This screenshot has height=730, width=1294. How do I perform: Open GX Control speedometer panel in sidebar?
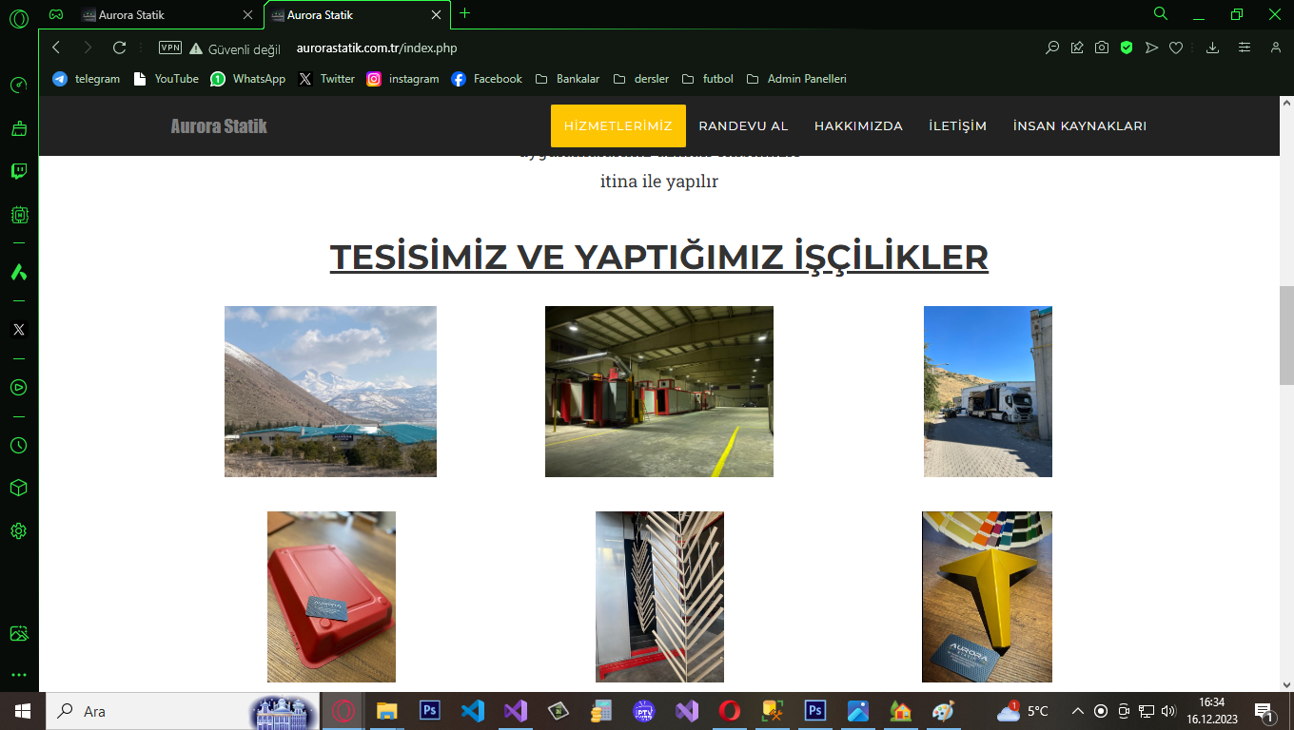pos(18,86)
